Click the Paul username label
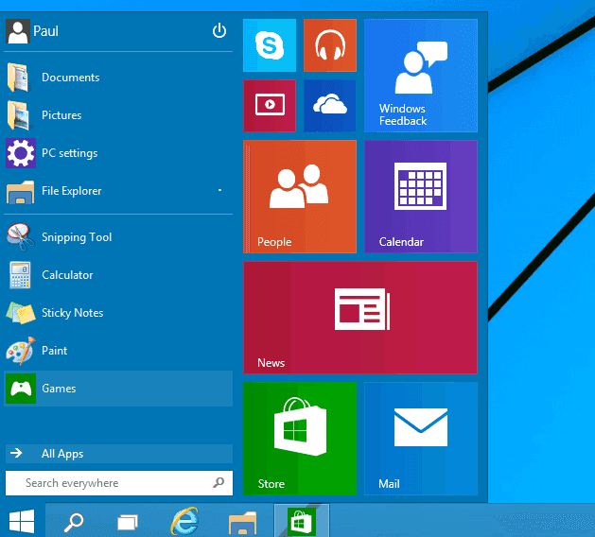This screenshot has height=537, width=595. pos(45,31)
